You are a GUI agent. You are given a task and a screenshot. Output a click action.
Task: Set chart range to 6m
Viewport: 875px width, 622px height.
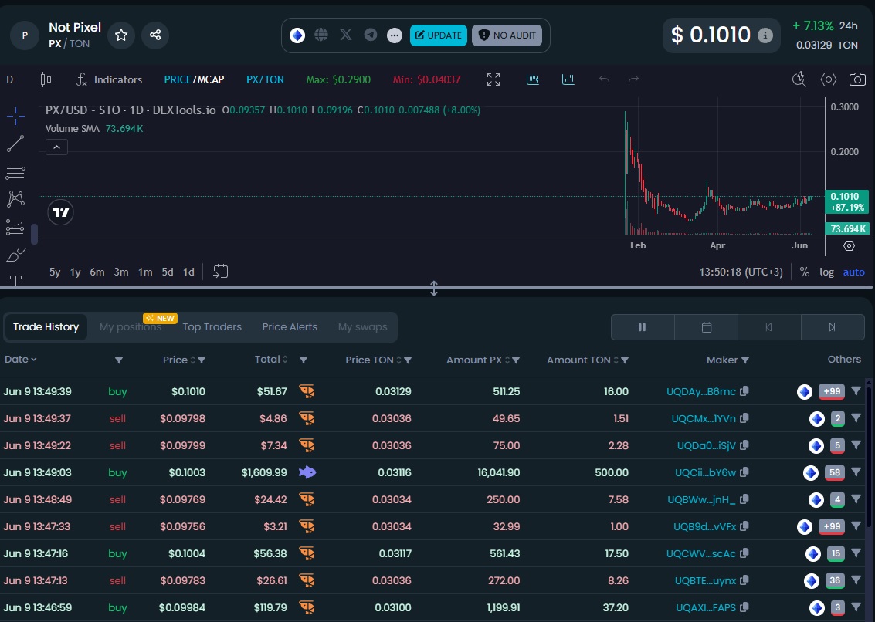[97, 272]
